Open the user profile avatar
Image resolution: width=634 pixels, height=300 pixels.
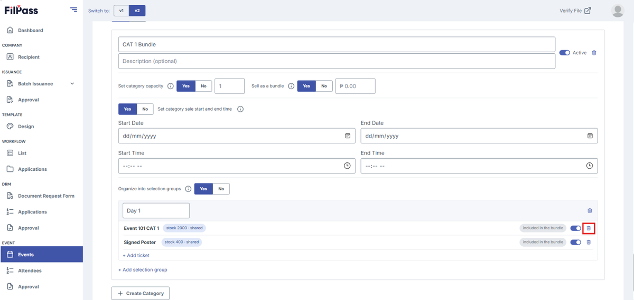click(618, 10)
